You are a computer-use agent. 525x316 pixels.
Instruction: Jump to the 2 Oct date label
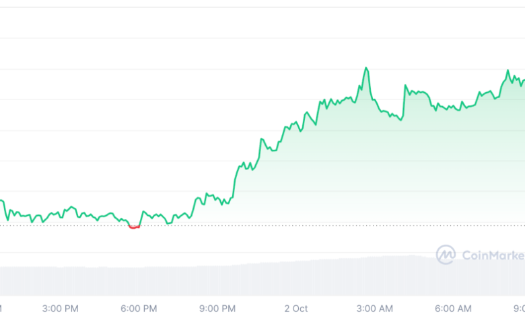pos(295,308)
